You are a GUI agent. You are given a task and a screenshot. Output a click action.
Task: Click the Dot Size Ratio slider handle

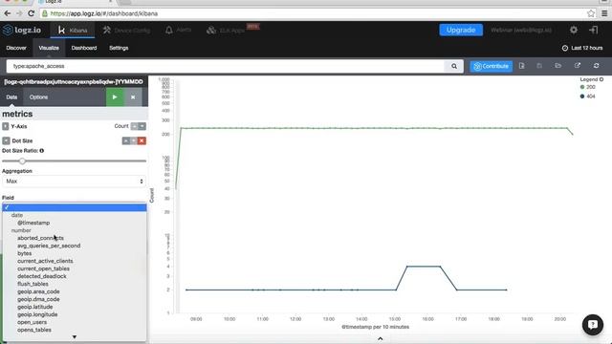[x=22, y=161]
